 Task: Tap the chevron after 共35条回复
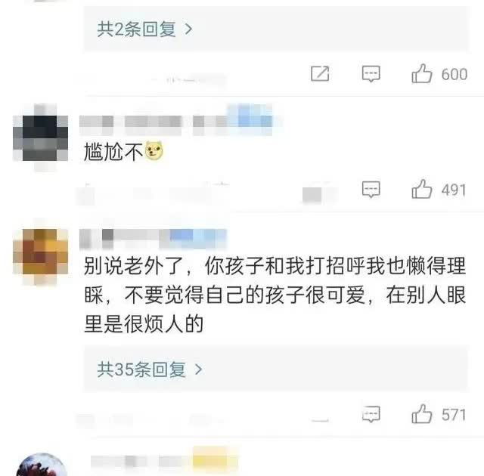point(199,369)
